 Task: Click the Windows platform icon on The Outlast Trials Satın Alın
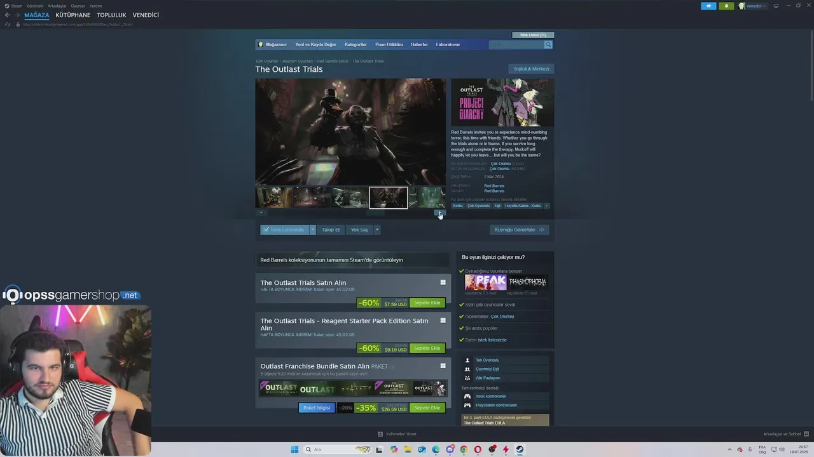point(443,282)
